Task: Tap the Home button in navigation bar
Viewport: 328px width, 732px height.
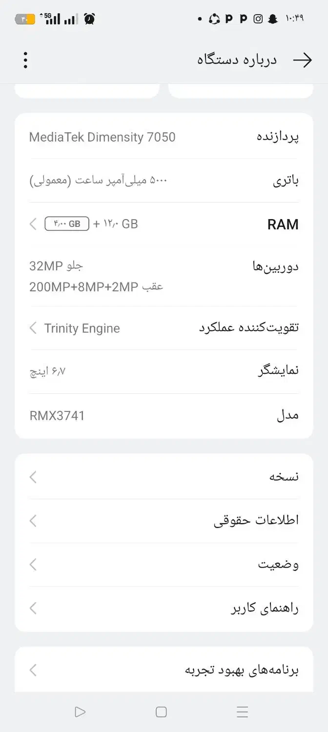Action: point(161,712)
